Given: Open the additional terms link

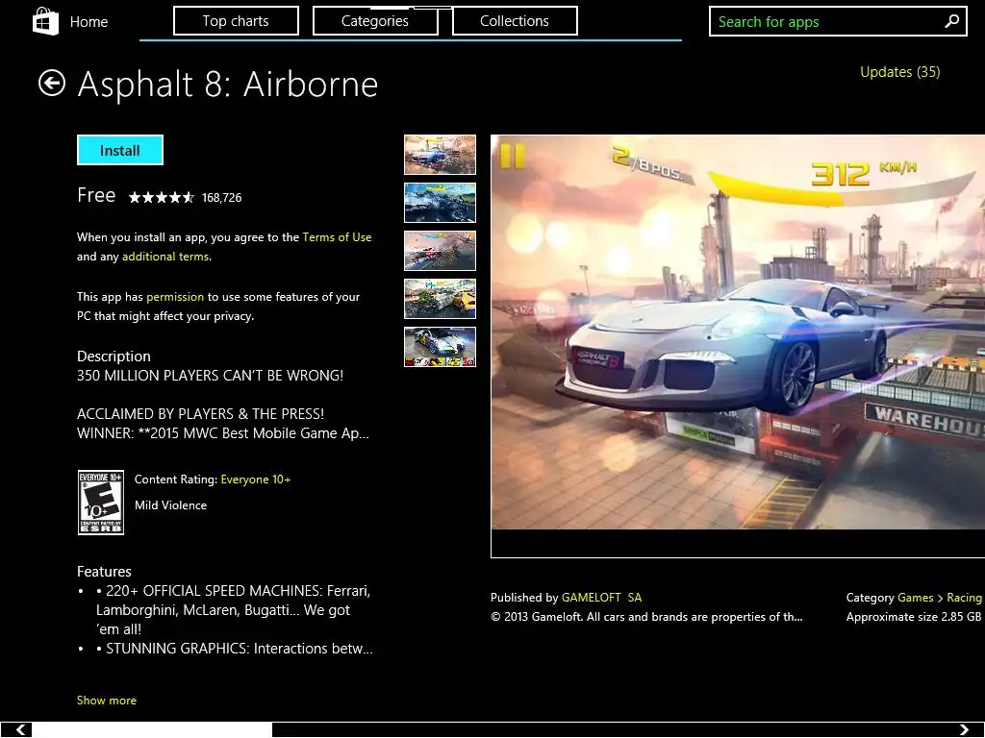Looking at the screenshot, I should click(165, 257).
